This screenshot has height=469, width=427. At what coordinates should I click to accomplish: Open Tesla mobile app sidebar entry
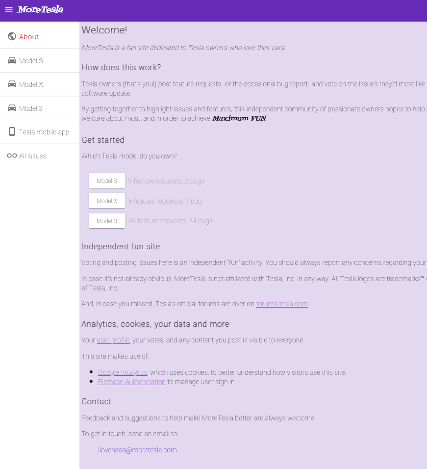coord(40,132)
